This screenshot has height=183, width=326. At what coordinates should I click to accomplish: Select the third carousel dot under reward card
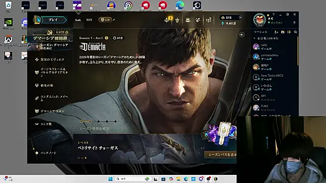click(x=86, y=158)
